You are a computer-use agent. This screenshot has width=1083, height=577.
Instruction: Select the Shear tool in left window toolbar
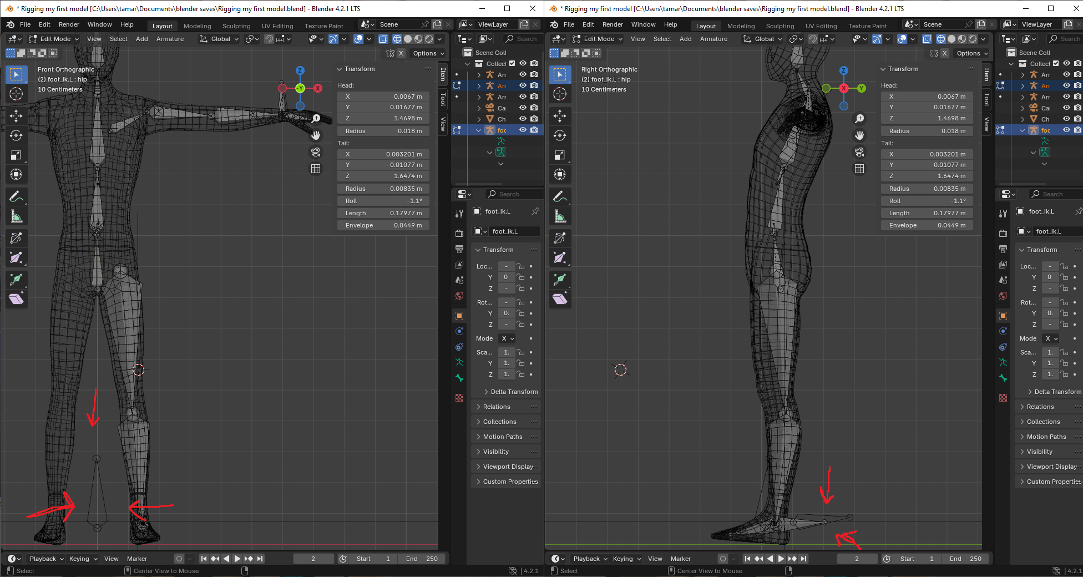point(16,299)
